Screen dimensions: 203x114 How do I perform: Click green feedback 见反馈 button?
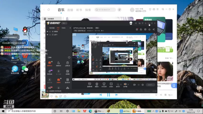click(x=165, y=49)
